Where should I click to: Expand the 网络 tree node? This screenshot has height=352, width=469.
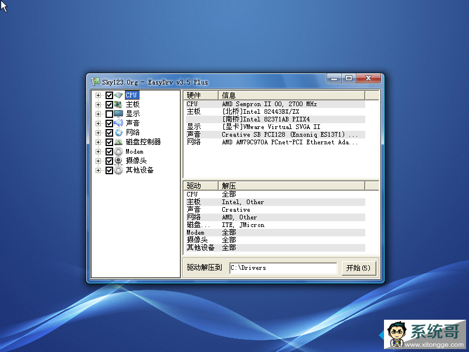click(98, 133)
